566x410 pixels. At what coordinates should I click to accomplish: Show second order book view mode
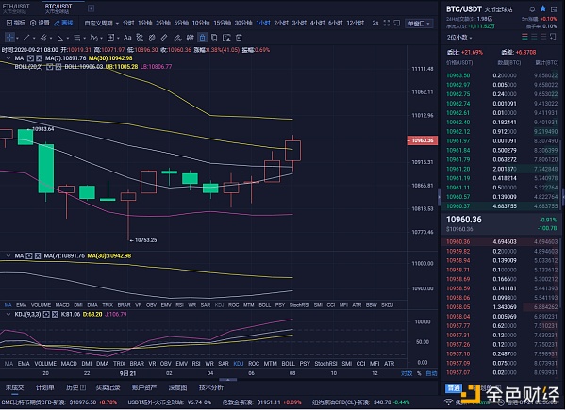tap(534, 37)
